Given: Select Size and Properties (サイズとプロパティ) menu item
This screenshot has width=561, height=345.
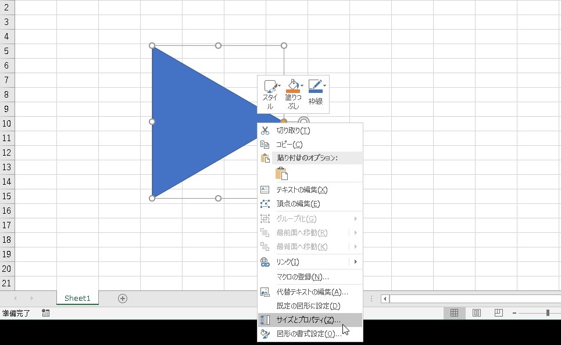Looking at the screenshot, I should [308, 320].
